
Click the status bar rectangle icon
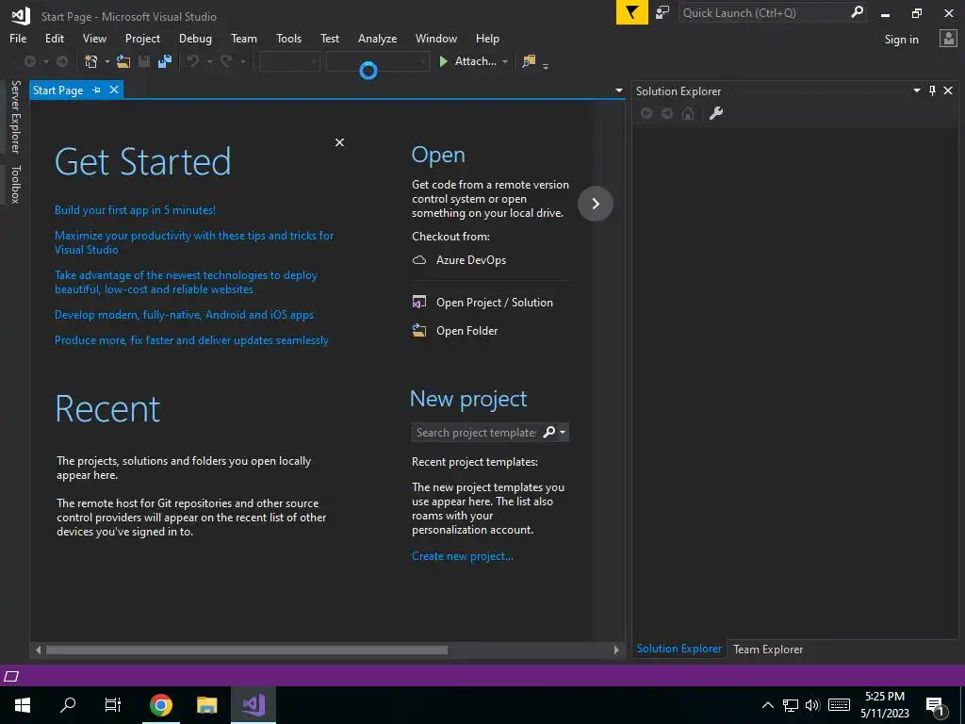coord(11,677)
